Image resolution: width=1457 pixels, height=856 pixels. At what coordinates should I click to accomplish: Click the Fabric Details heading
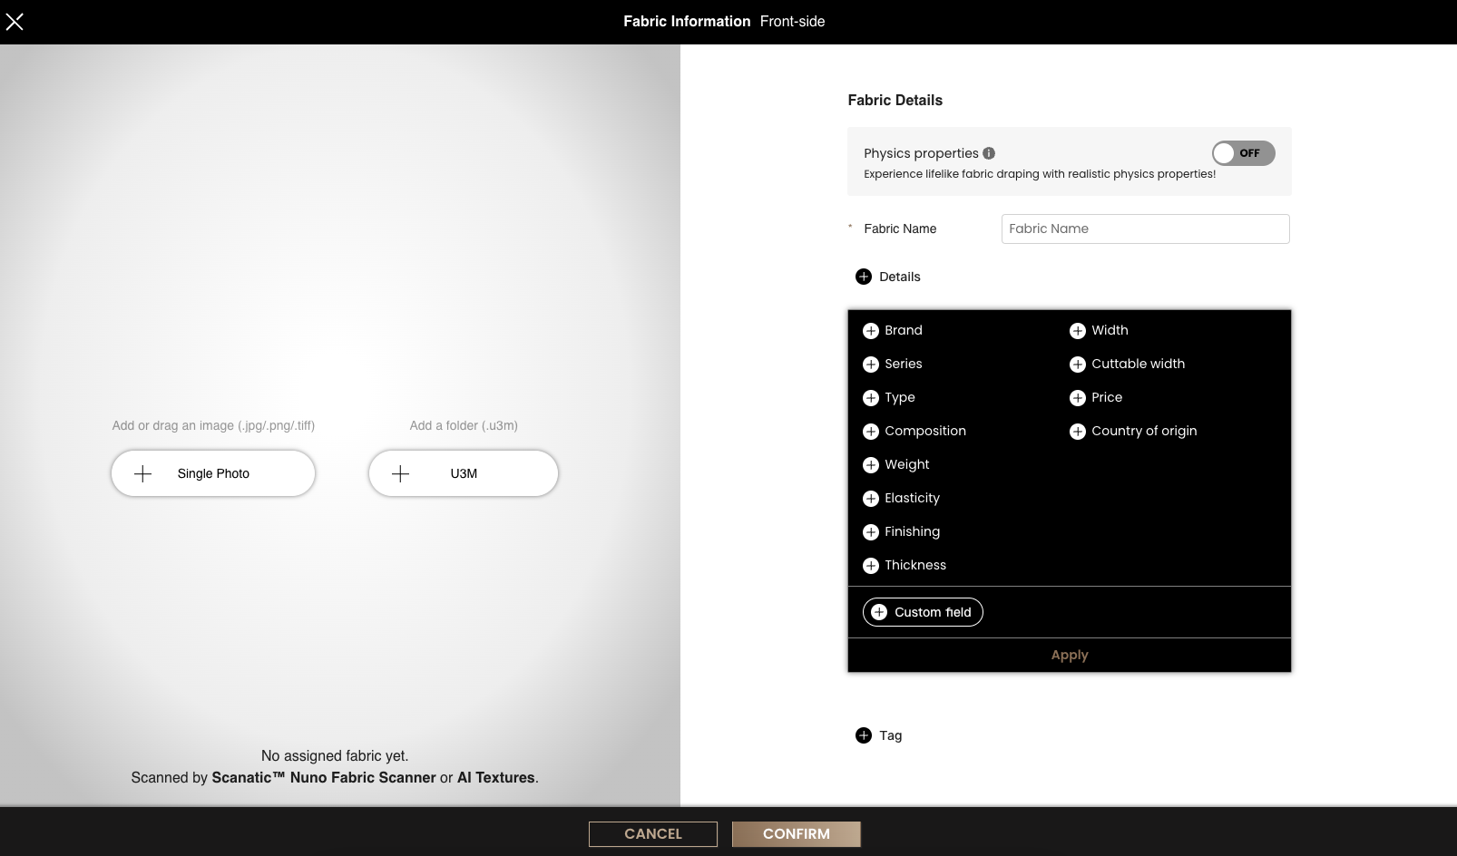click(895, 100)
